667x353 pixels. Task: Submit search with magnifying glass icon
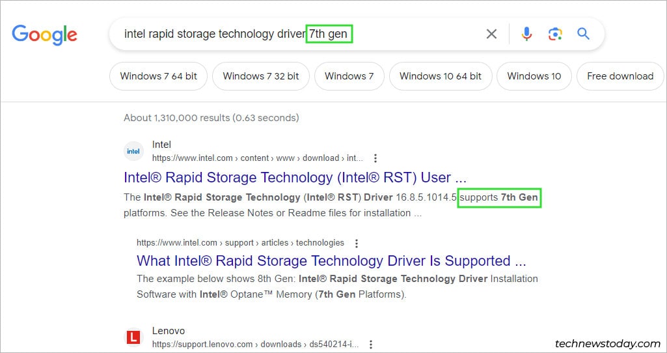coord(583,34)
